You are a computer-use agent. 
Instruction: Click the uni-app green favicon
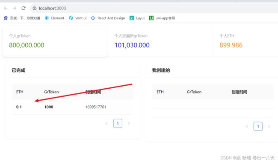pos(151,18)
